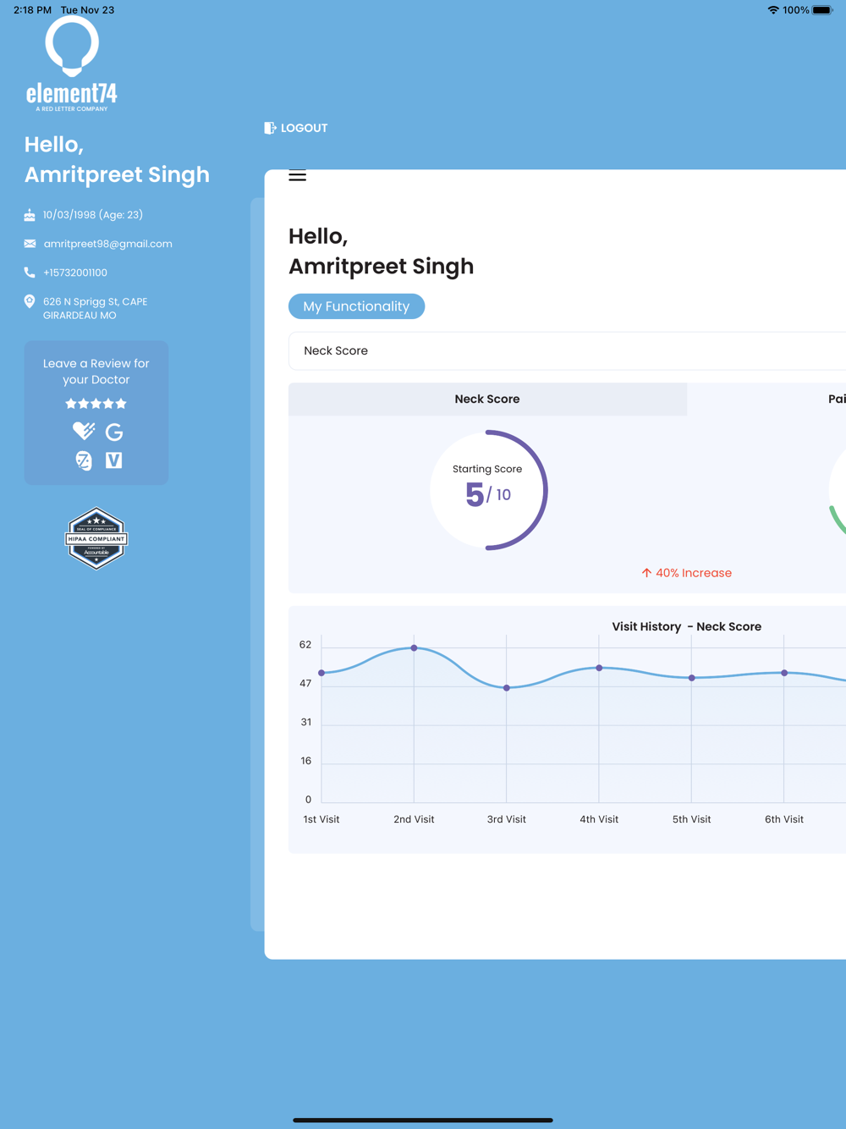Click the '62' y-axis value

[305, 645]
